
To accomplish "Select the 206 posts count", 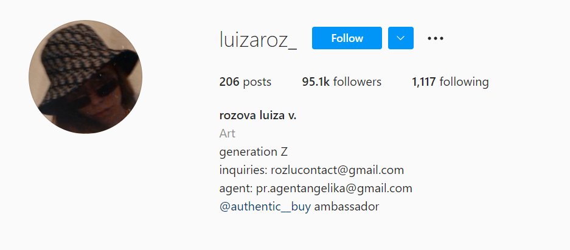I will tap(245, 82).
